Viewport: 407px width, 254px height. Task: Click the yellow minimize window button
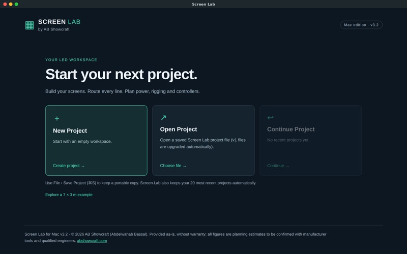tap(11, 4)
